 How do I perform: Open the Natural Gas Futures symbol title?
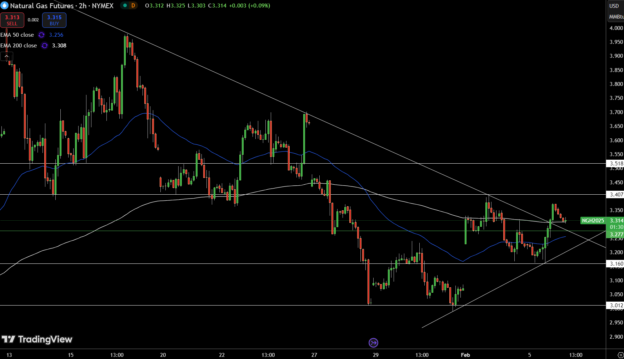click(62, 6)
